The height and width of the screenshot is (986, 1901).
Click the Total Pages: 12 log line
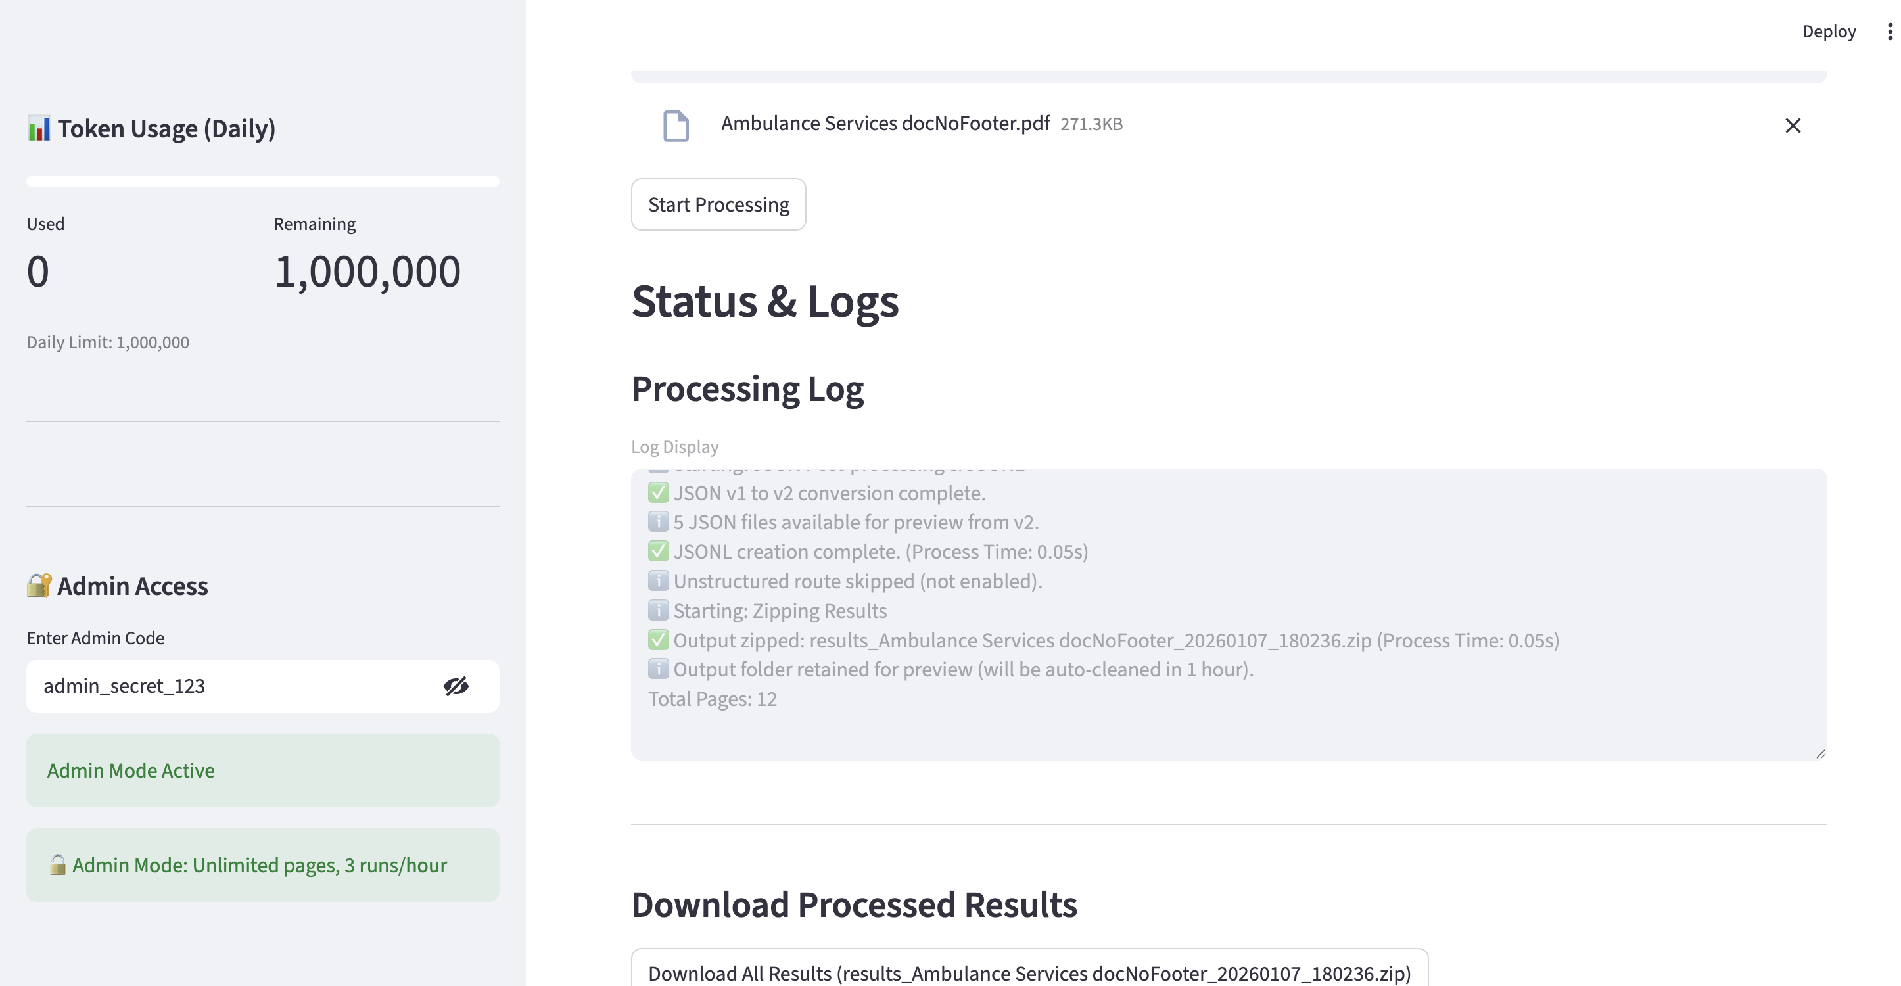712,699
